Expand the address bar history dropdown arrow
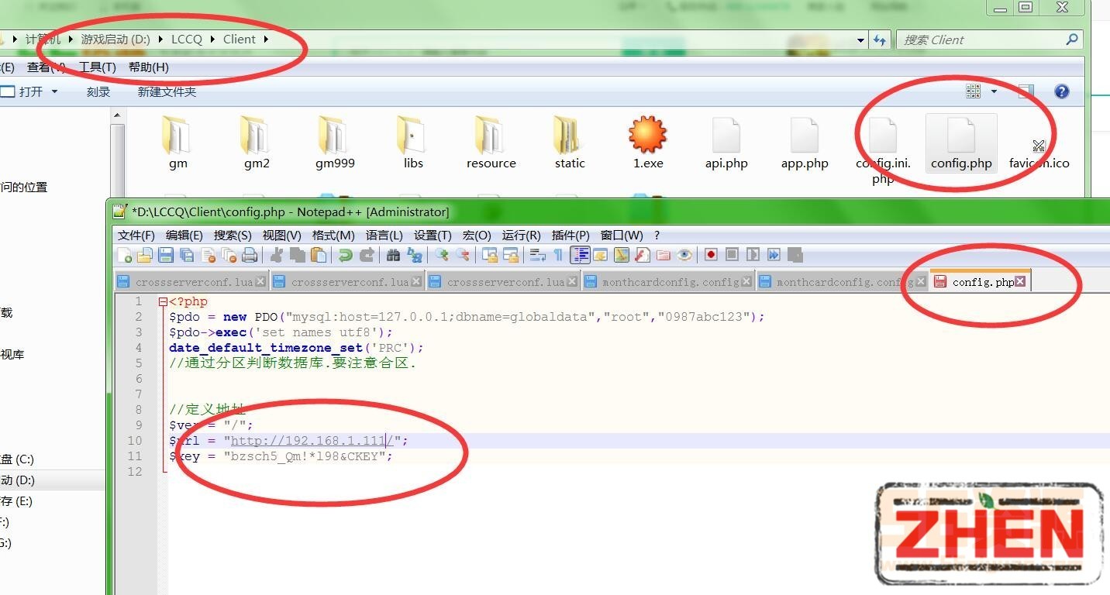Image resolution: width=1110 pixels, height=595 pixels. point(861,40)
